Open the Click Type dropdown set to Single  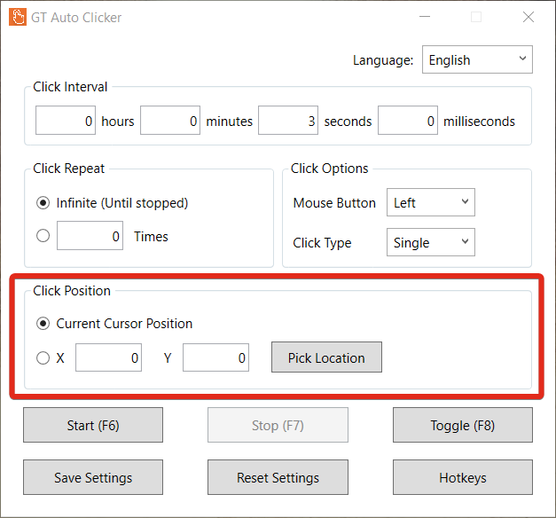(x=430, y=242)
